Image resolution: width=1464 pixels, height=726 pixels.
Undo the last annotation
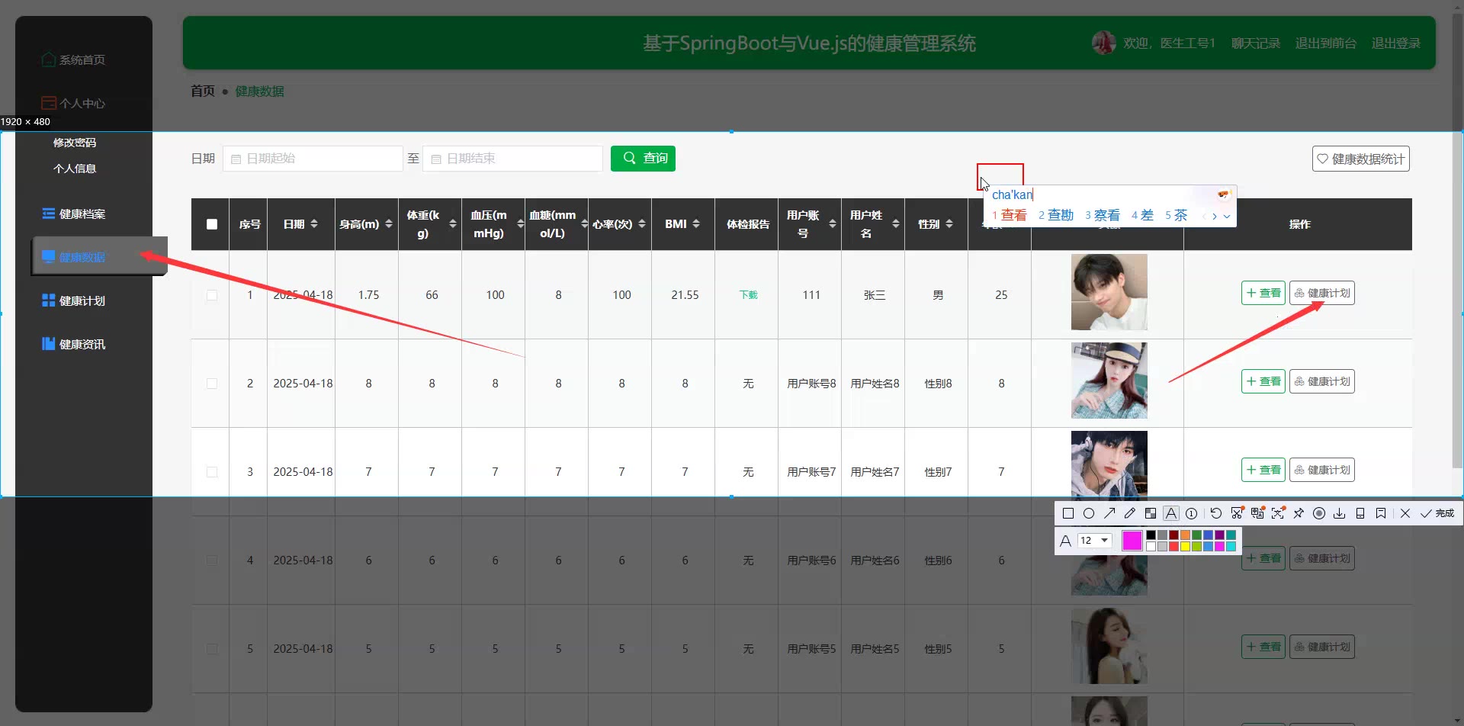(x=1216, y=513)
